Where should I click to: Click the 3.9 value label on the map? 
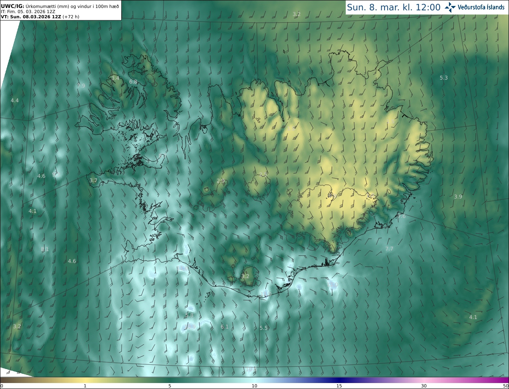point(458,197)
